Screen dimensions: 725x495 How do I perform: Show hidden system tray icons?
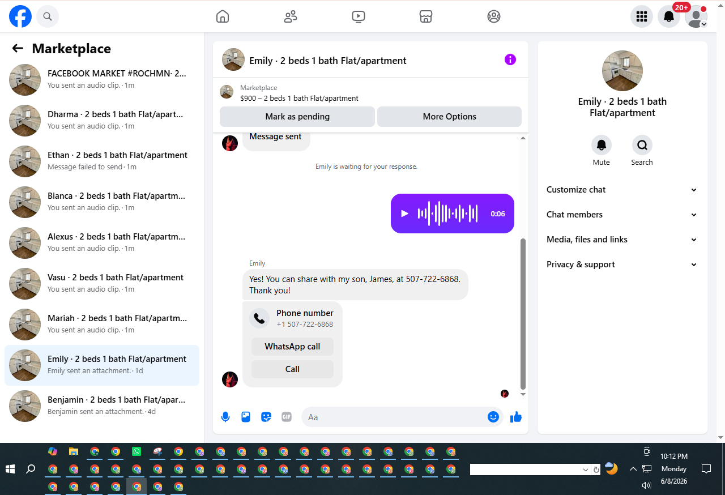coord(633,469)
